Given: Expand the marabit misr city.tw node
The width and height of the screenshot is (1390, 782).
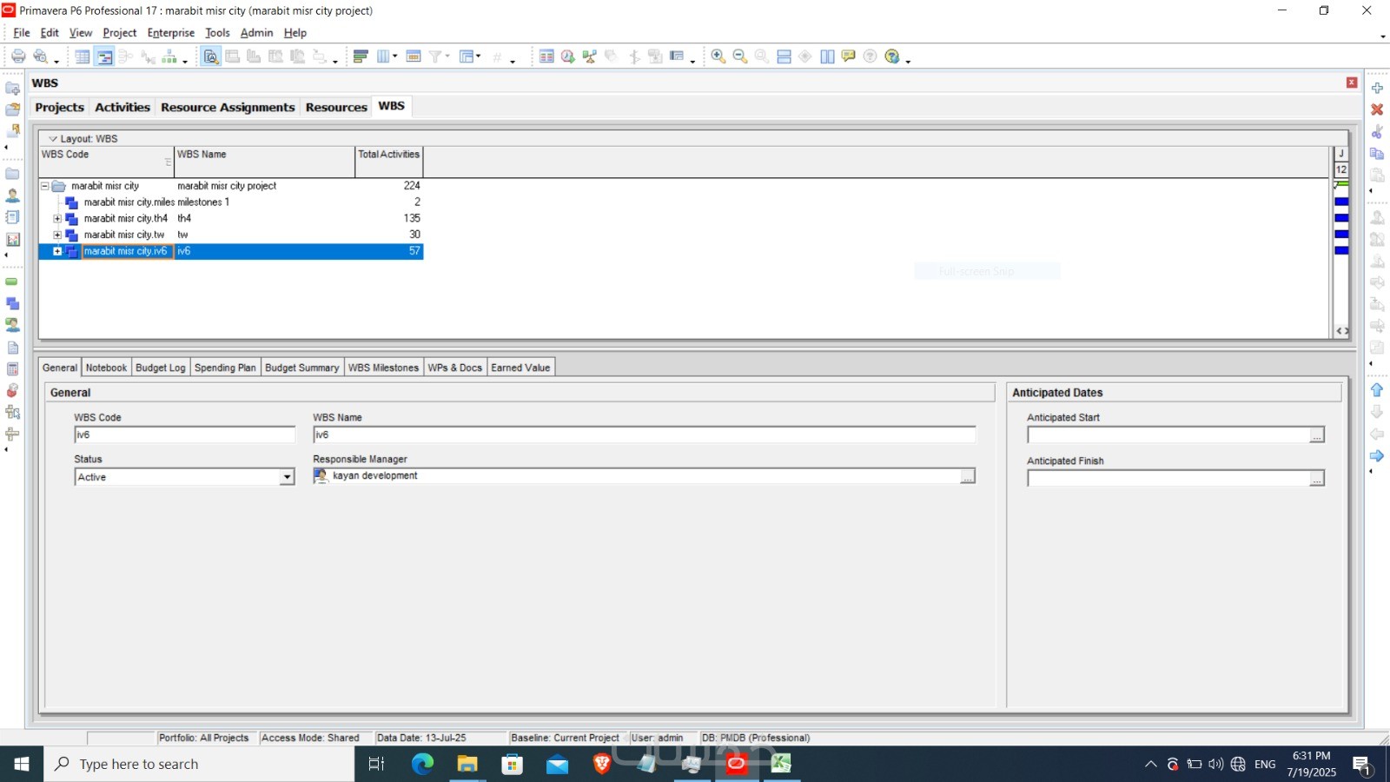Looking at the screenshot, I should pyautogui.click(x=57, y=235).
